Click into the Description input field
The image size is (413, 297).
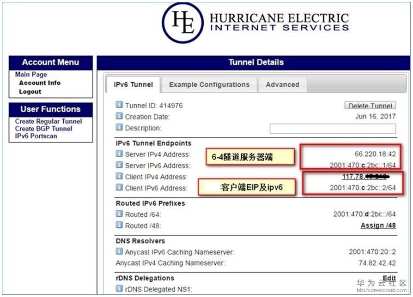tap(333, 129)
